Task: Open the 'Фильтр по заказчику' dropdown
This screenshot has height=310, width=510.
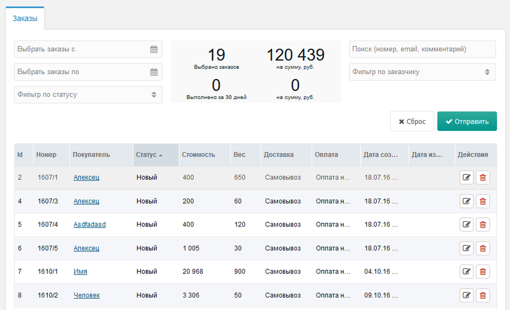Action: [x=422, y=72]
